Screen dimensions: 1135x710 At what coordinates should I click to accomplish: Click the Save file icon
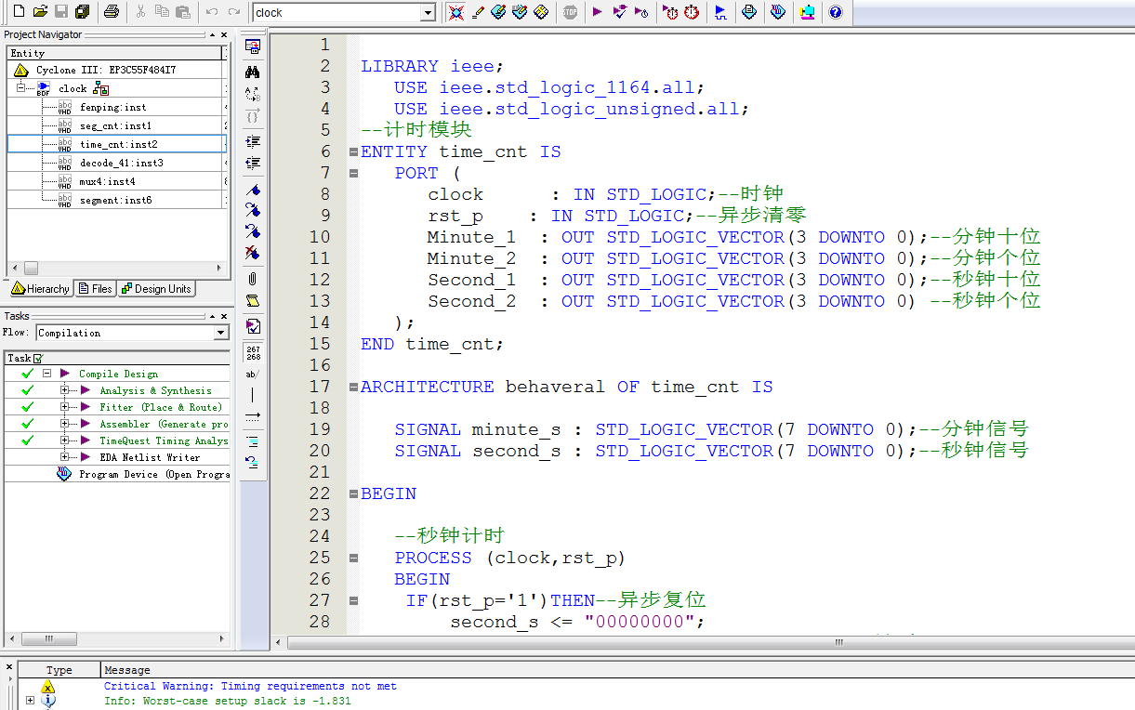(x=61, y=12)
